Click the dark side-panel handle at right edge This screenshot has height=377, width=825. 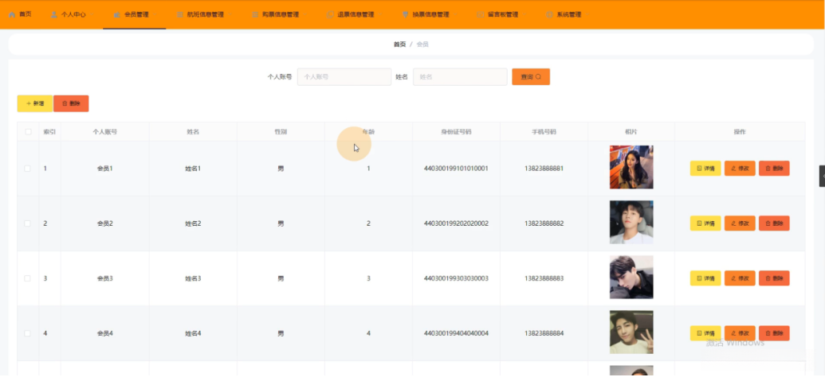[823, 177]
